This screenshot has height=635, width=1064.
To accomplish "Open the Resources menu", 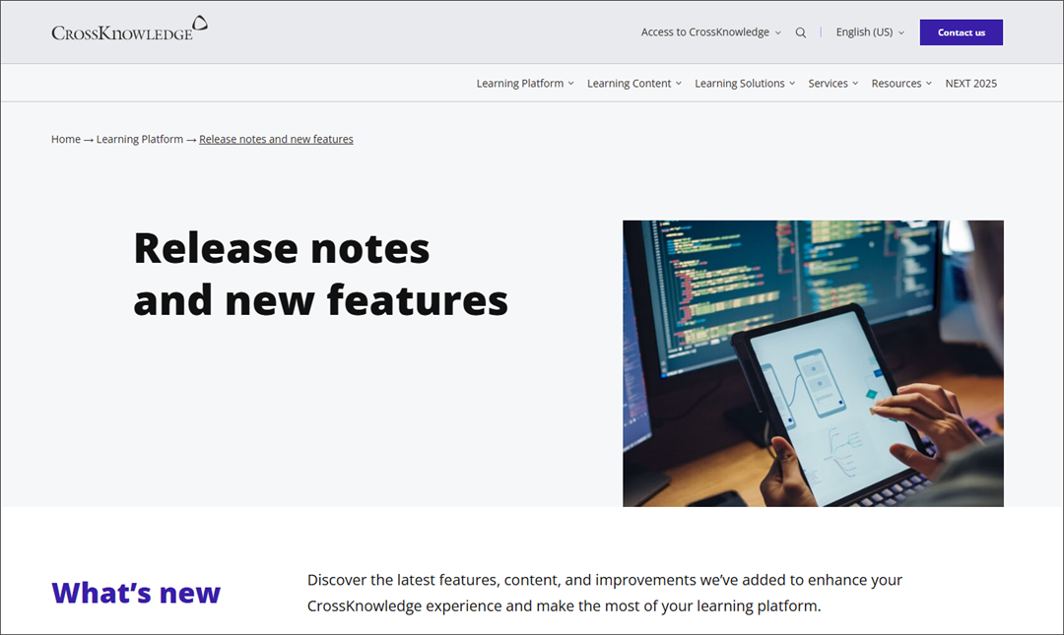I will coord(901,84).
